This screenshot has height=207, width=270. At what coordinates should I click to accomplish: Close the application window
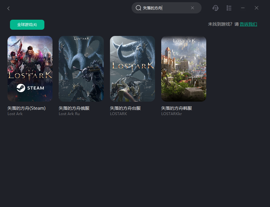(257, 8)
